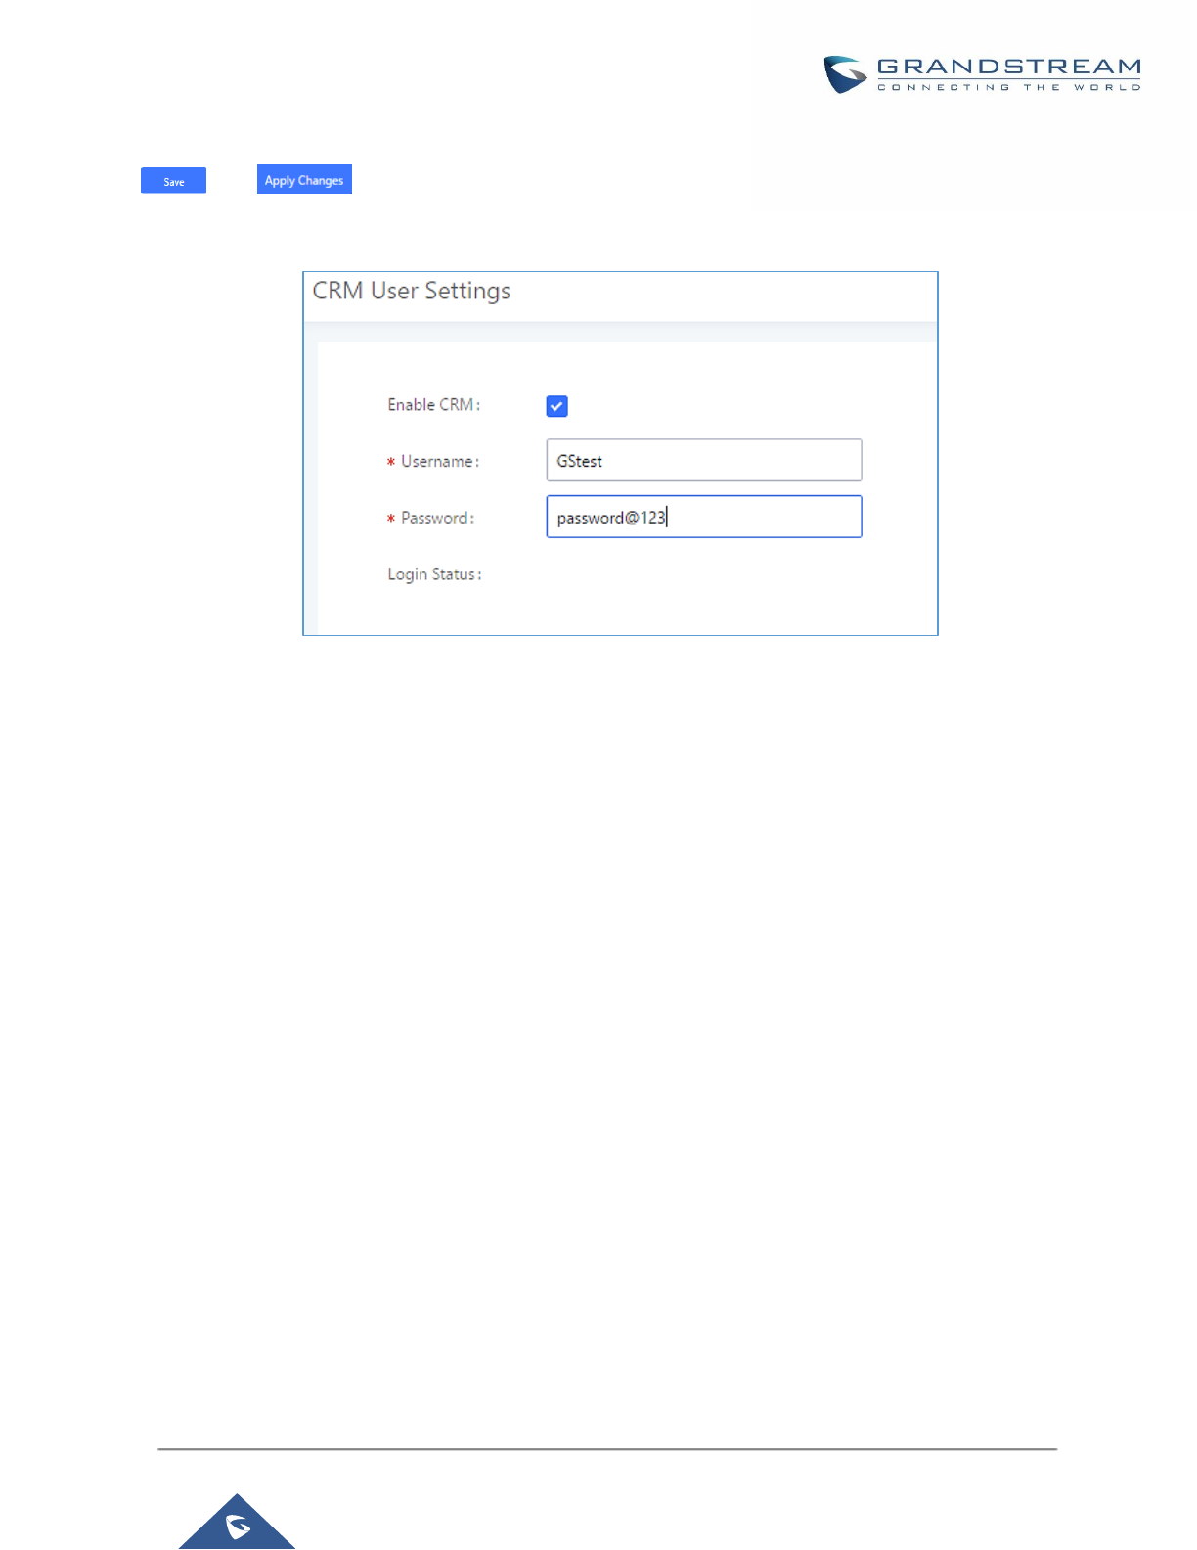Viewport: 1197px width, 1550px height.
Task: Click the Enable CRM label
Action: [x=434, y=405]
